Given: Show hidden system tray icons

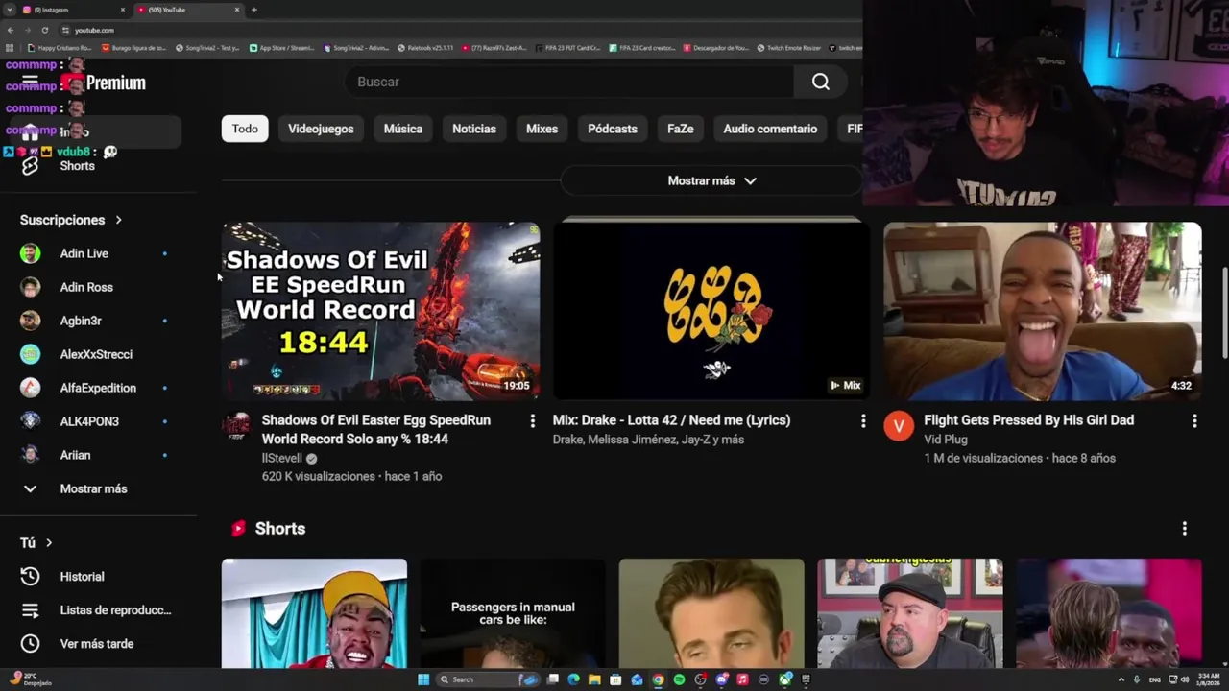Looking at the screenshot, I should point(1121,679).
